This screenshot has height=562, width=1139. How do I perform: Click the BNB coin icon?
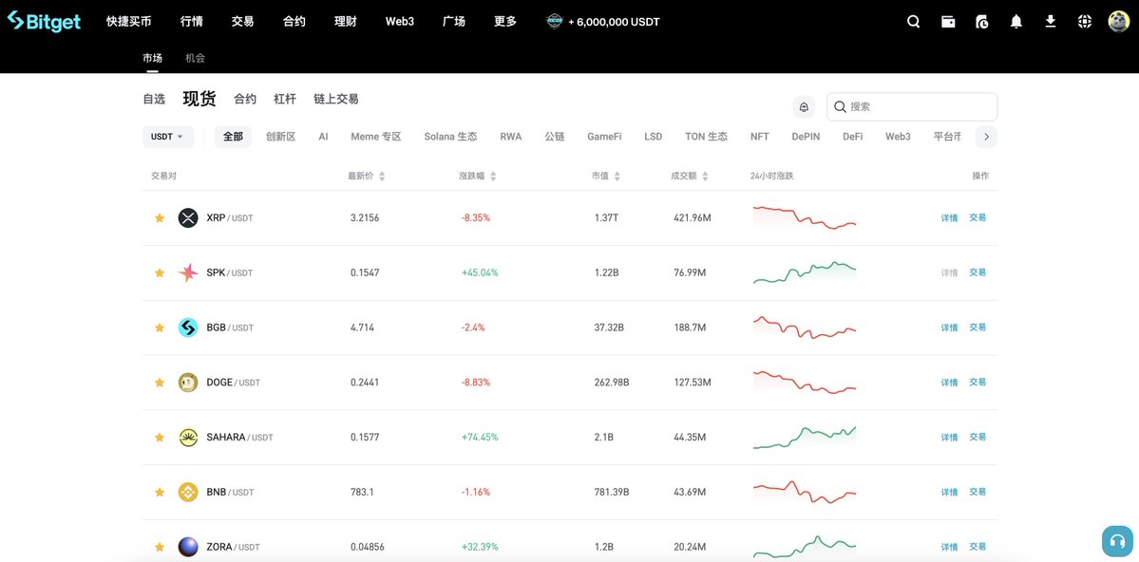(x=188, y=492)
